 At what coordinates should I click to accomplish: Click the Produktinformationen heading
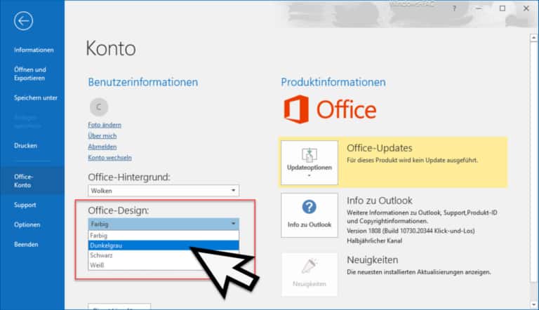(333, 82)
